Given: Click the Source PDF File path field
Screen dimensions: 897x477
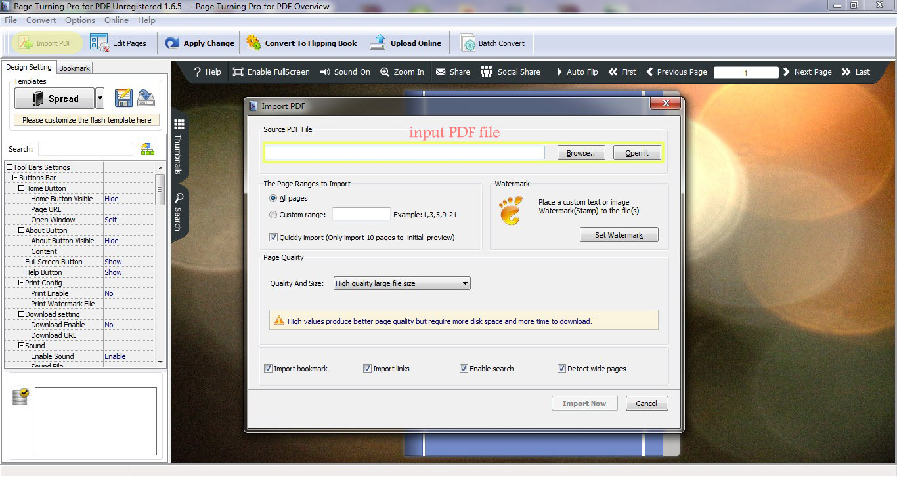Looking at the screenshot, I should [x=405, y=152].
